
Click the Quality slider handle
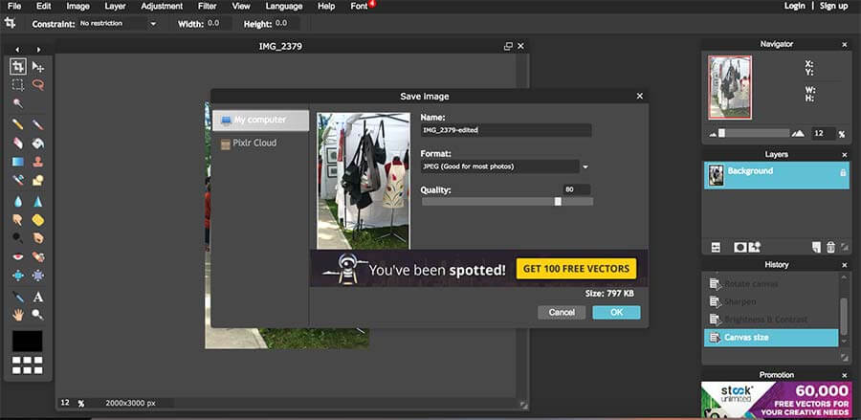click(x=558, y=201)
